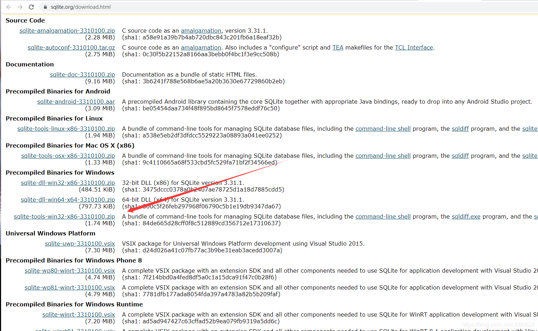Open amalgamation link in the sqlite-amalgamation zip description
538x331 pixels.
201,31
